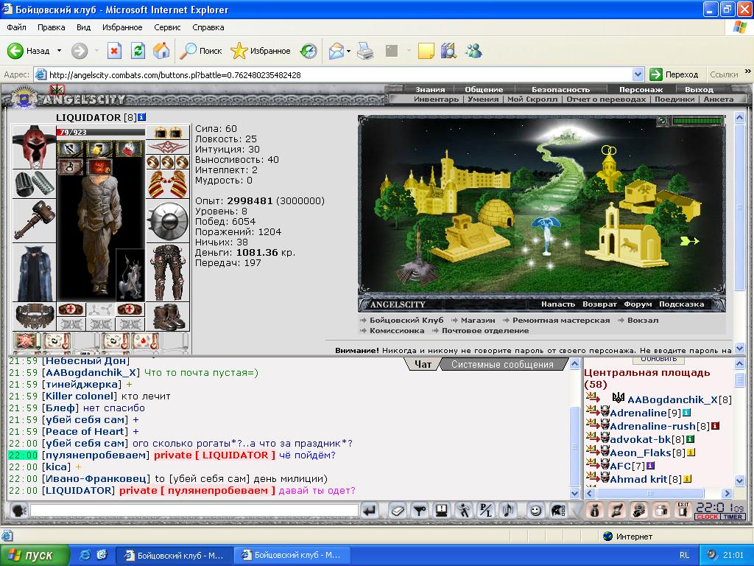Image resolution: width=754 pixels, height=566 pixels.
Task: Click the denim cloak armor slot
Action: (x=34, y=273)
